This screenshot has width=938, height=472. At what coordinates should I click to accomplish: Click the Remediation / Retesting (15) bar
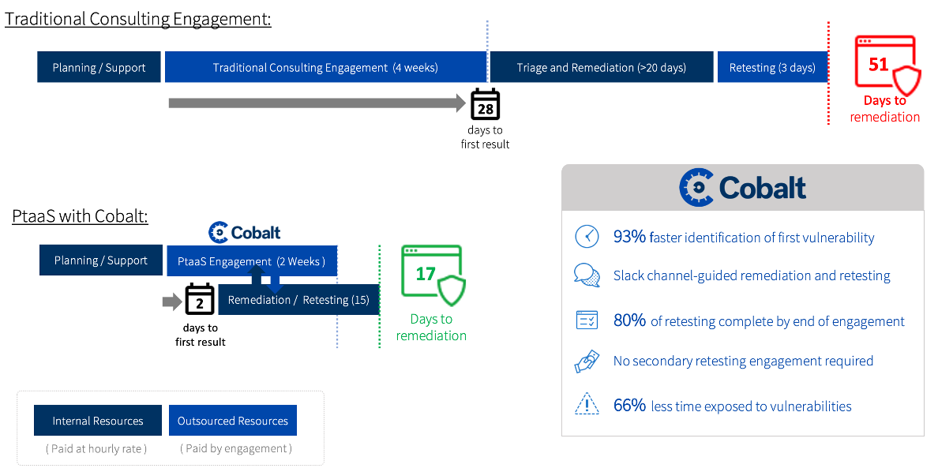[x=299, y=300]
